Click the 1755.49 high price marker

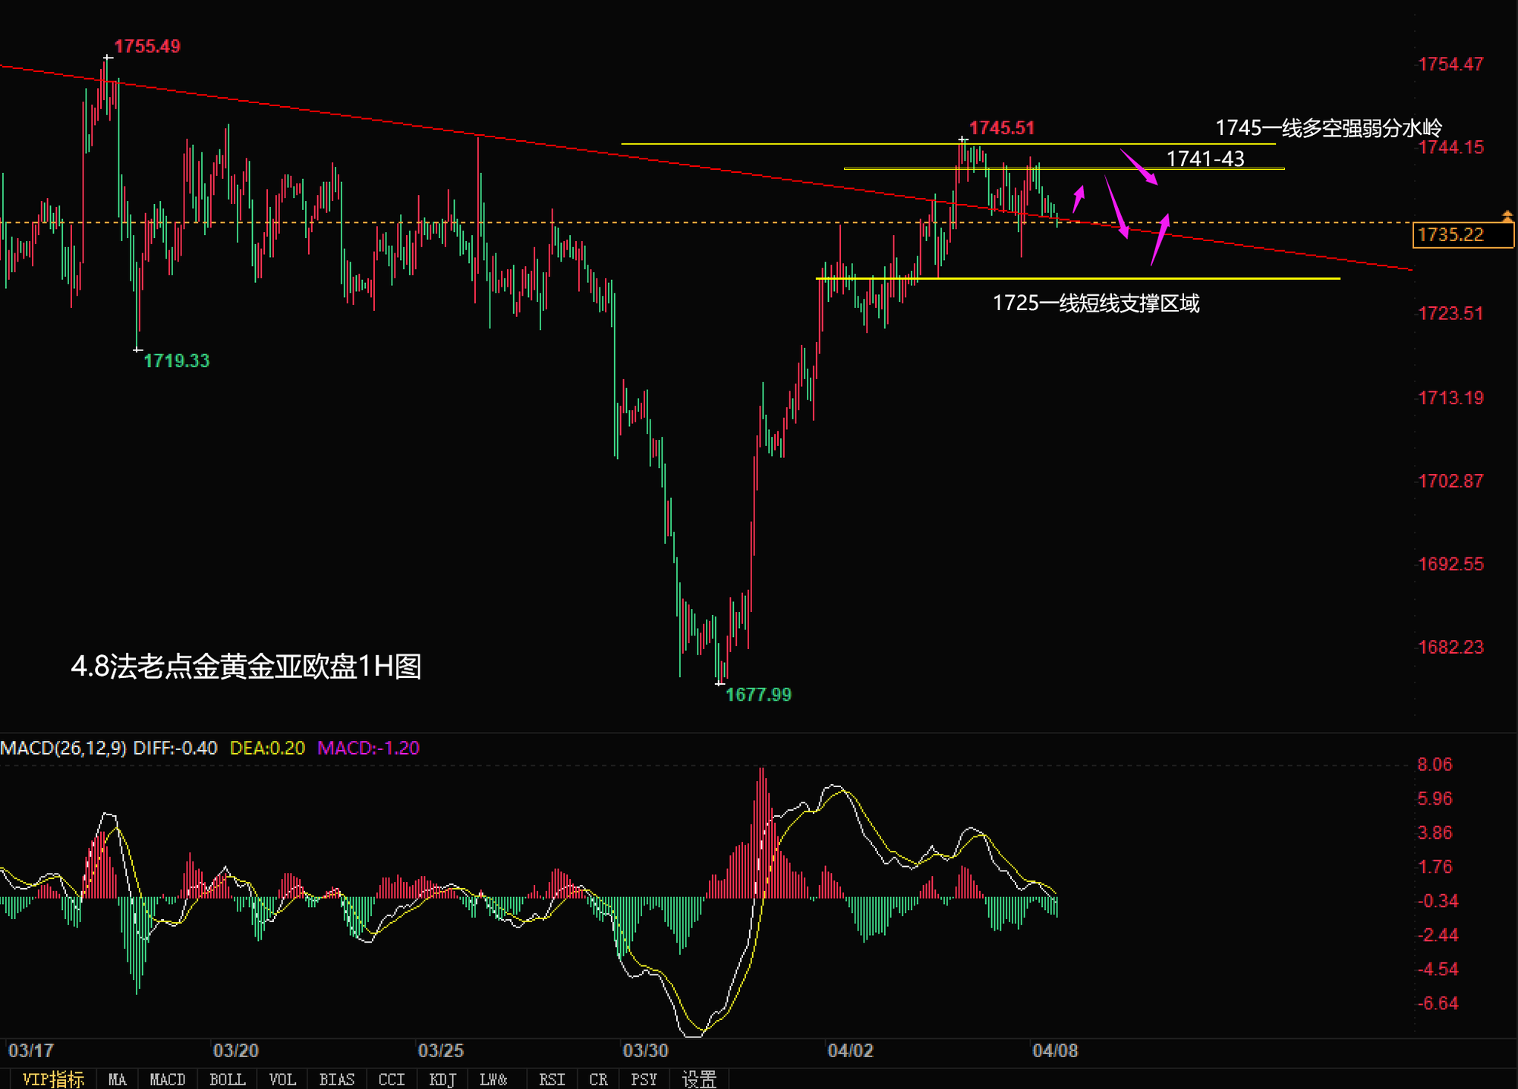click(x=147, y=46)
